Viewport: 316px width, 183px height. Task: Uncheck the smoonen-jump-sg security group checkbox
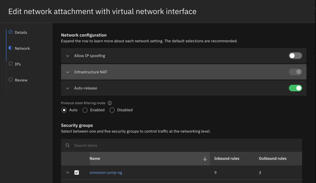point(77,173)
